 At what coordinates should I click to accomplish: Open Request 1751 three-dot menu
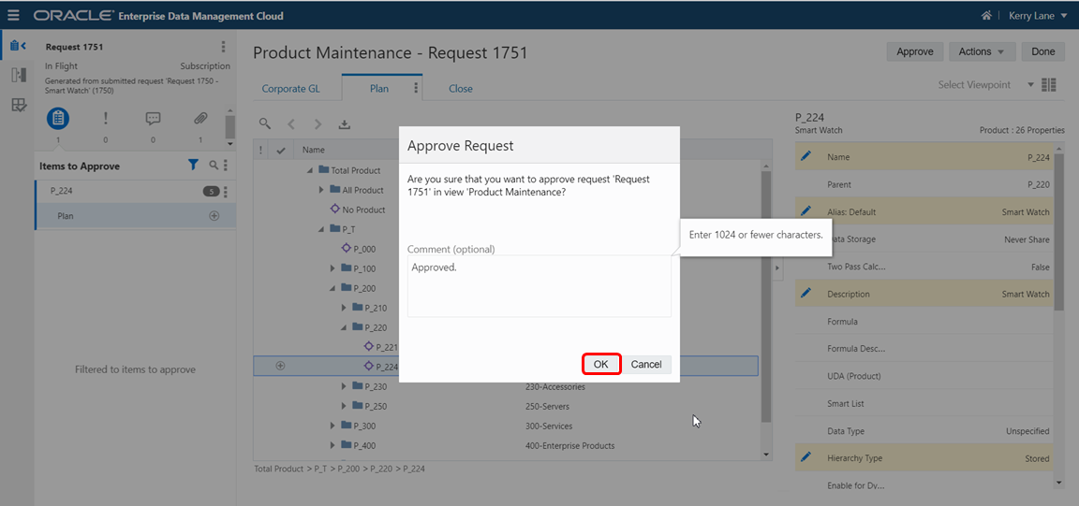(223, 47)
